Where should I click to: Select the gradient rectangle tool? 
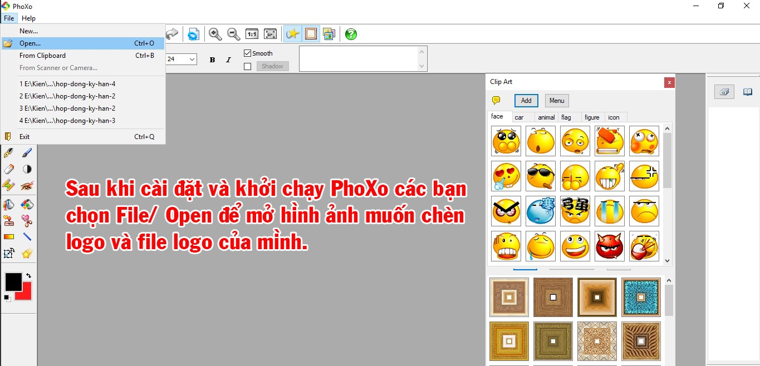point(8,237)
